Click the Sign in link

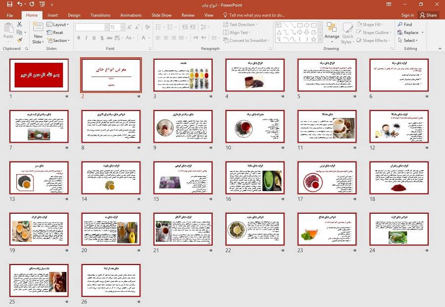click(x=407, y=15)
